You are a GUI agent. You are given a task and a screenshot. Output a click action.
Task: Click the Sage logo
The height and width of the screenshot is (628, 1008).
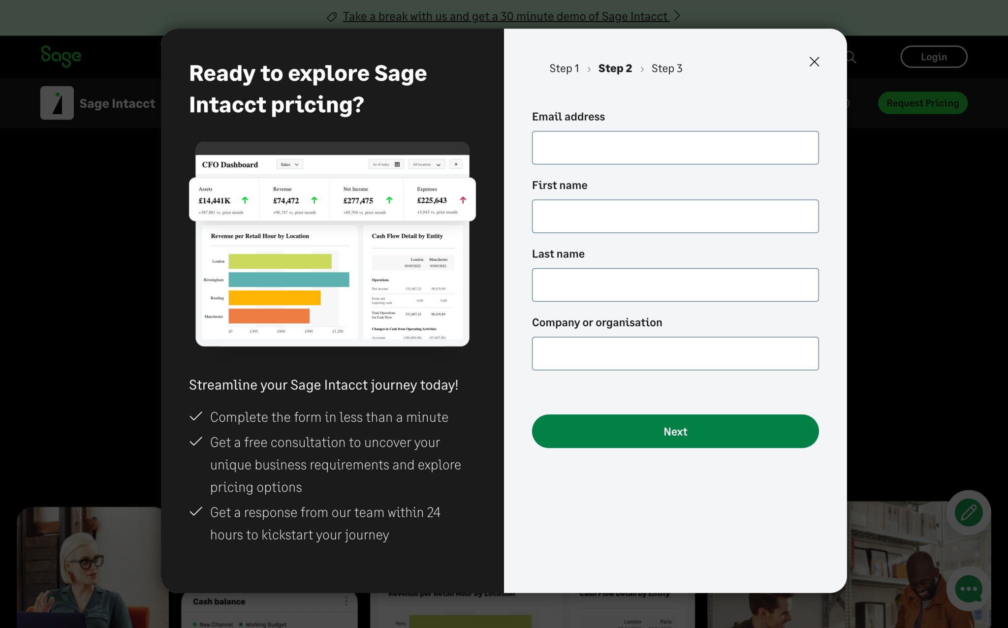[61, 56]
